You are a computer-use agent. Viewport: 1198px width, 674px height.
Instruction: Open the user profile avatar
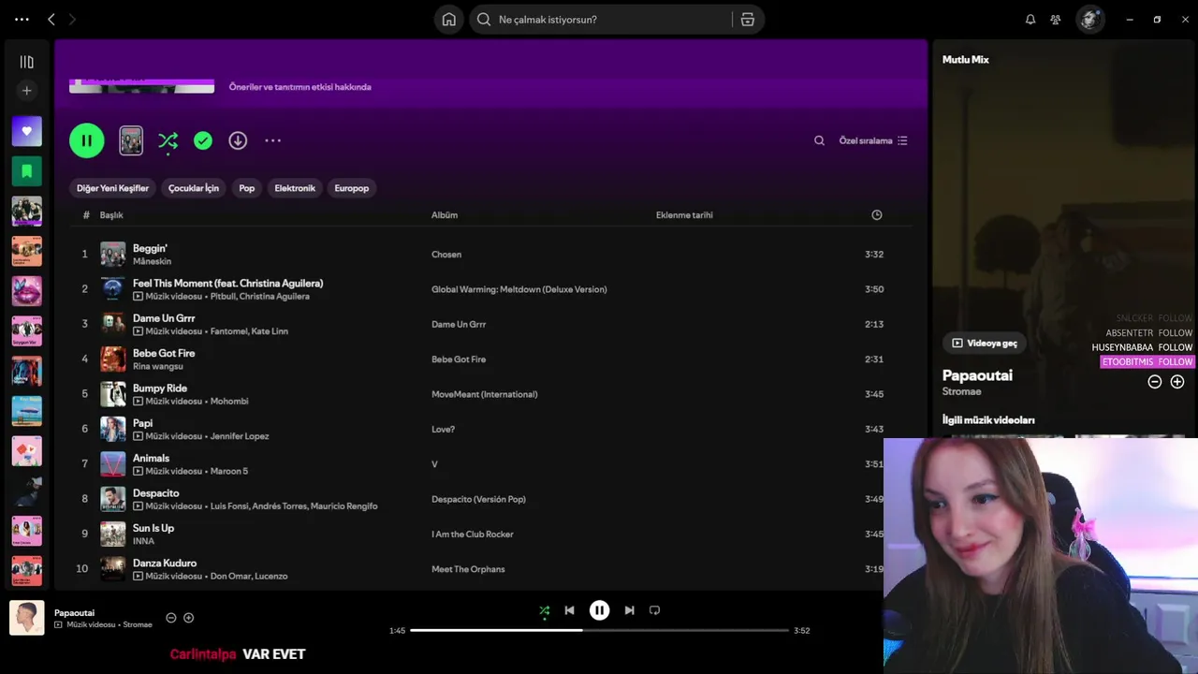pos(1089,20)
